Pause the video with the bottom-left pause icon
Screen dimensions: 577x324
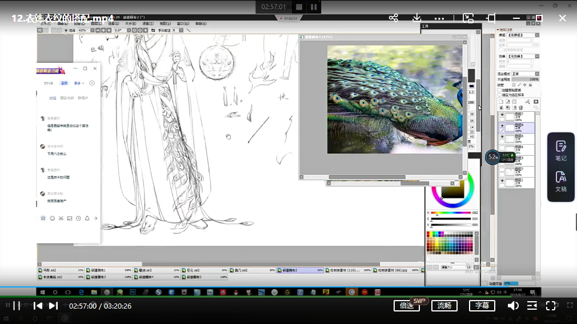pyautogui.click(x=17, y=306)
